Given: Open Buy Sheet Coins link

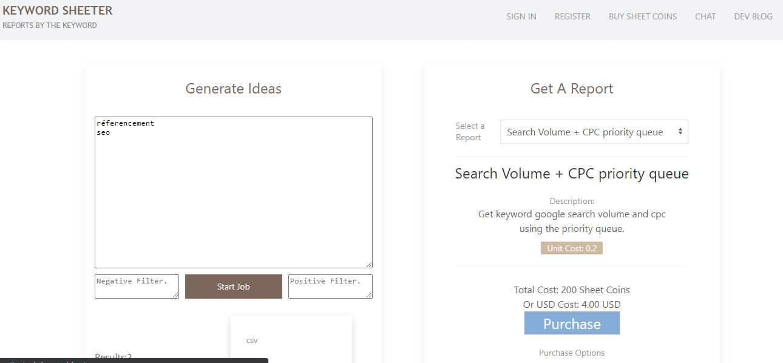Looking at the screenshot, I should [x=643, y=16].
